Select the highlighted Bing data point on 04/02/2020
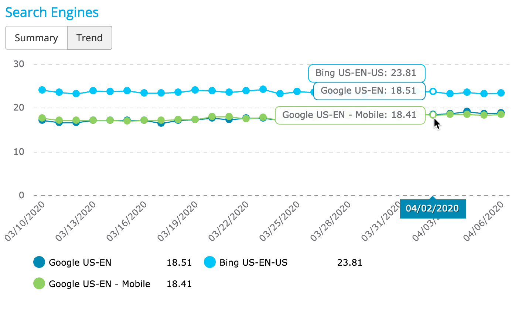 [432, 91]
